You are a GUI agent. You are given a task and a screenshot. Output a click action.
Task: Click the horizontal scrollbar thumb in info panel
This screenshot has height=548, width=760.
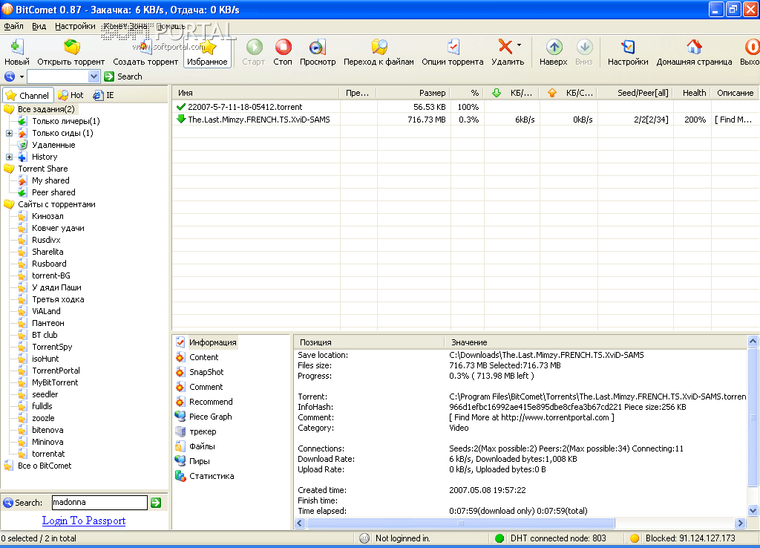pos(460,523)
